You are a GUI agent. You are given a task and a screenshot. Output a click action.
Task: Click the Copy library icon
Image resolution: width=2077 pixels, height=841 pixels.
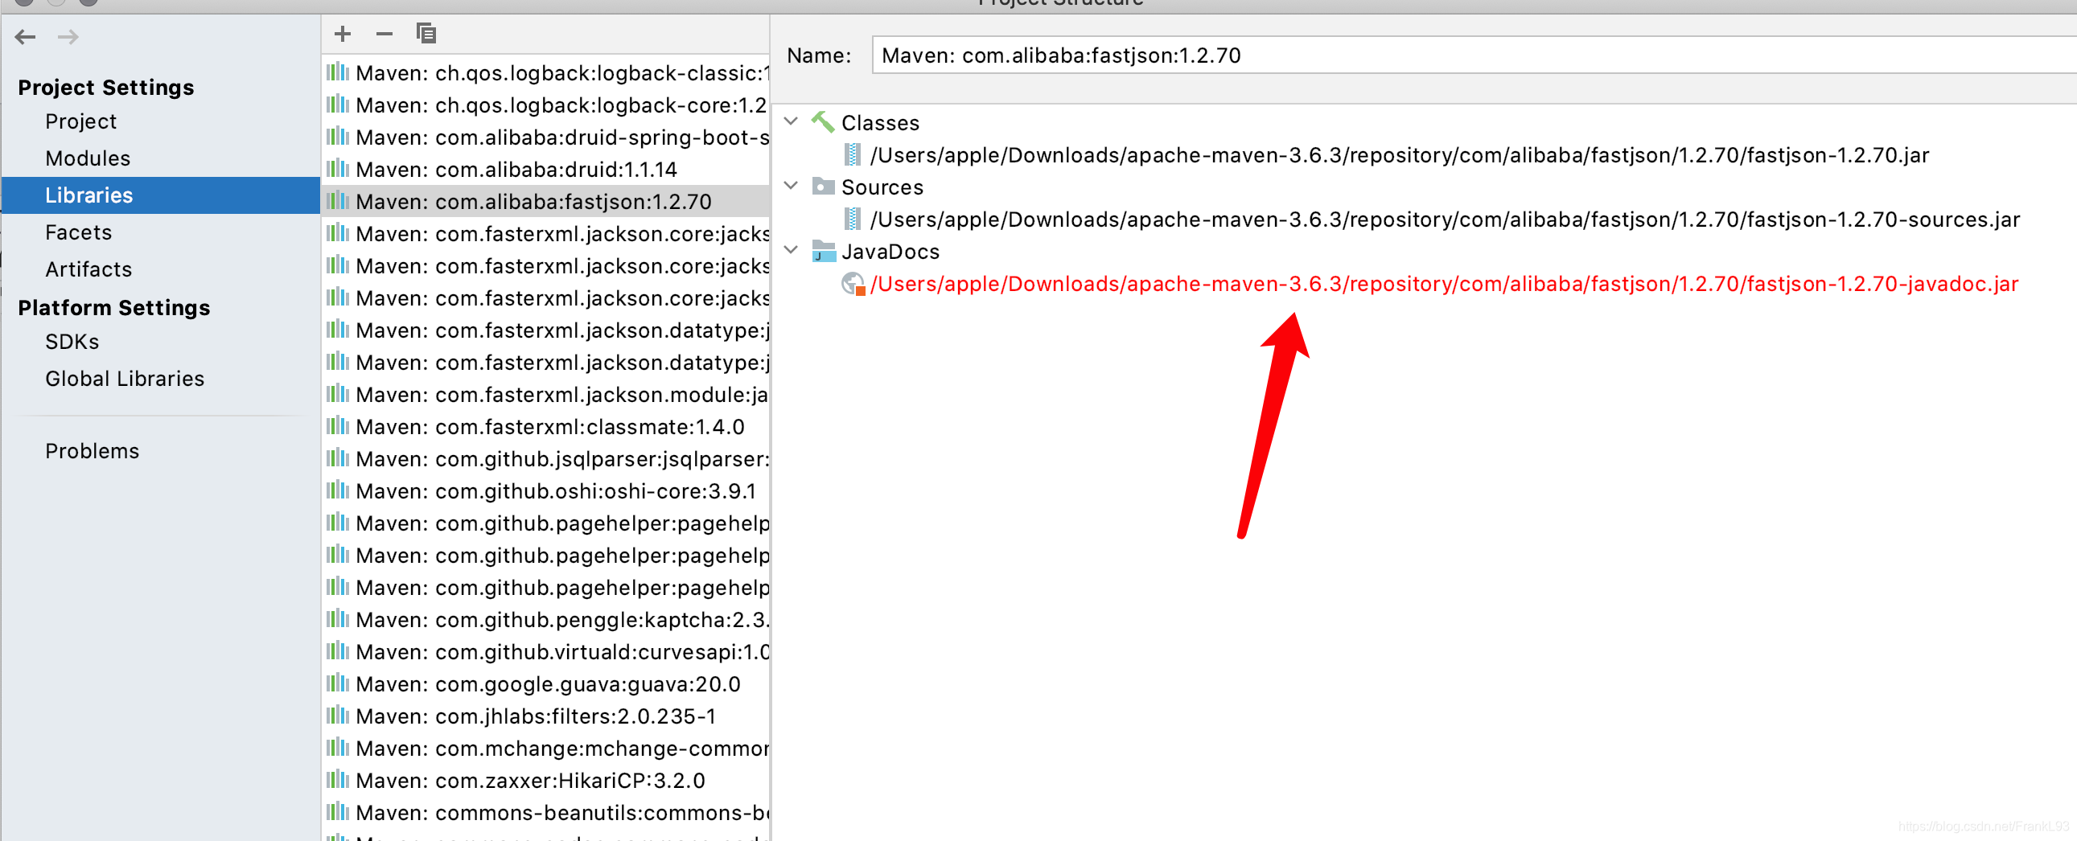coord(426,34)
